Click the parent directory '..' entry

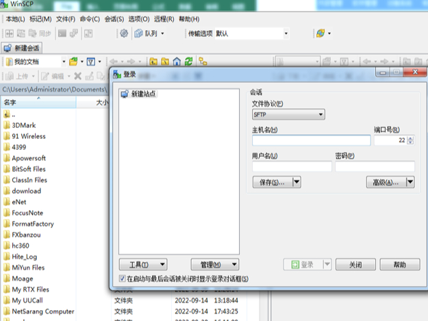(x=10, y=114)
